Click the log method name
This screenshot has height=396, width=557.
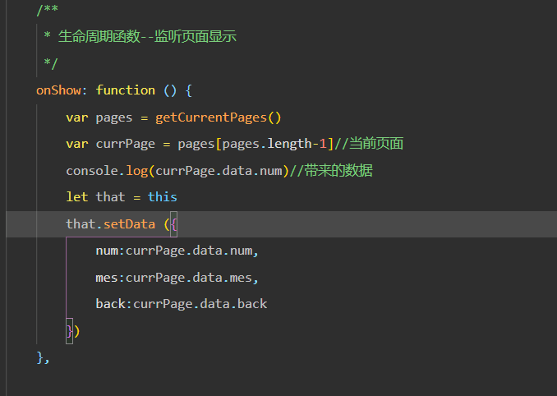[136, 171]
